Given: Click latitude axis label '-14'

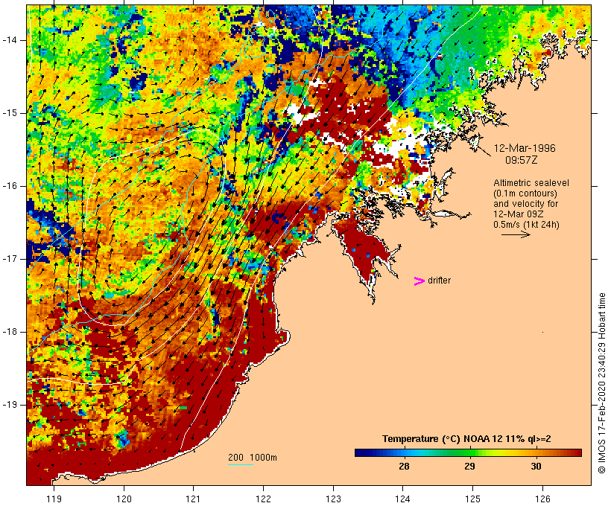Looking at the screenshot, I should click(x=10, y=40).
